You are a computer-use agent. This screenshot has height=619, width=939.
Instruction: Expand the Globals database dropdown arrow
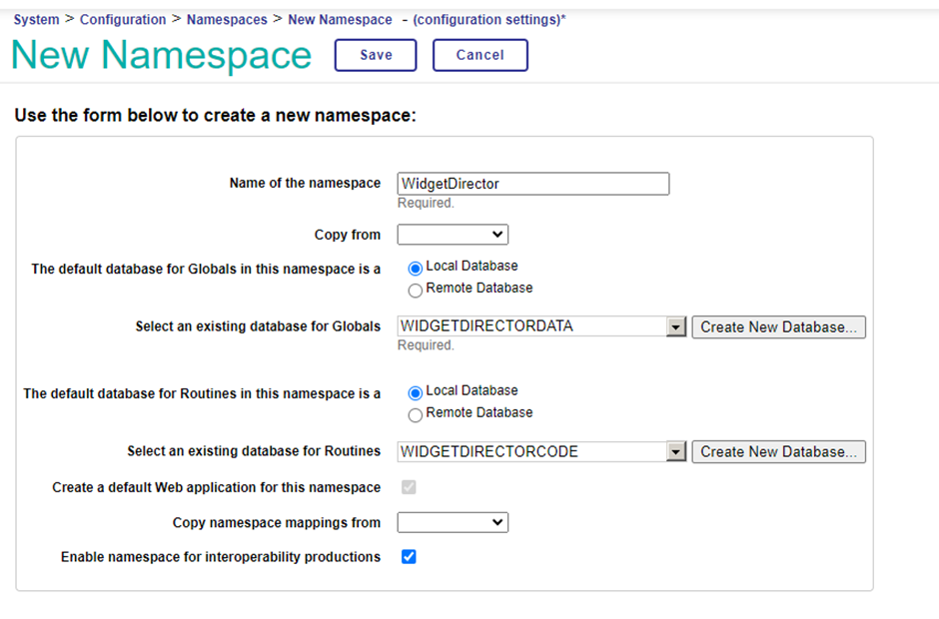676,327
